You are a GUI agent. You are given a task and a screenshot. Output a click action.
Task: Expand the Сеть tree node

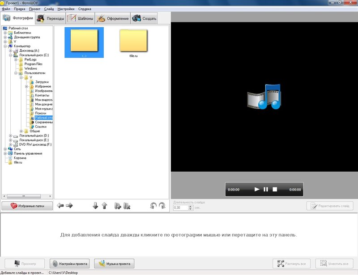coord(5,149)
